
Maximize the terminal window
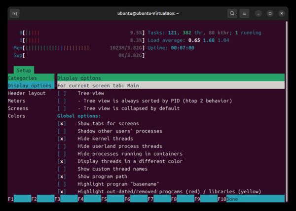270,14
